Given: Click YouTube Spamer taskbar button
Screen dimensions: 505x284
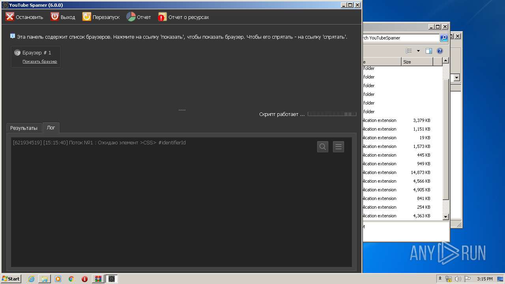Looking at the screenshot, I should pos(112,279).
